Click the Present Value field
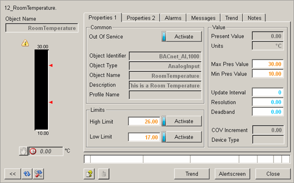This screenshot has height=183, width=294. click(x=268, y=36)
